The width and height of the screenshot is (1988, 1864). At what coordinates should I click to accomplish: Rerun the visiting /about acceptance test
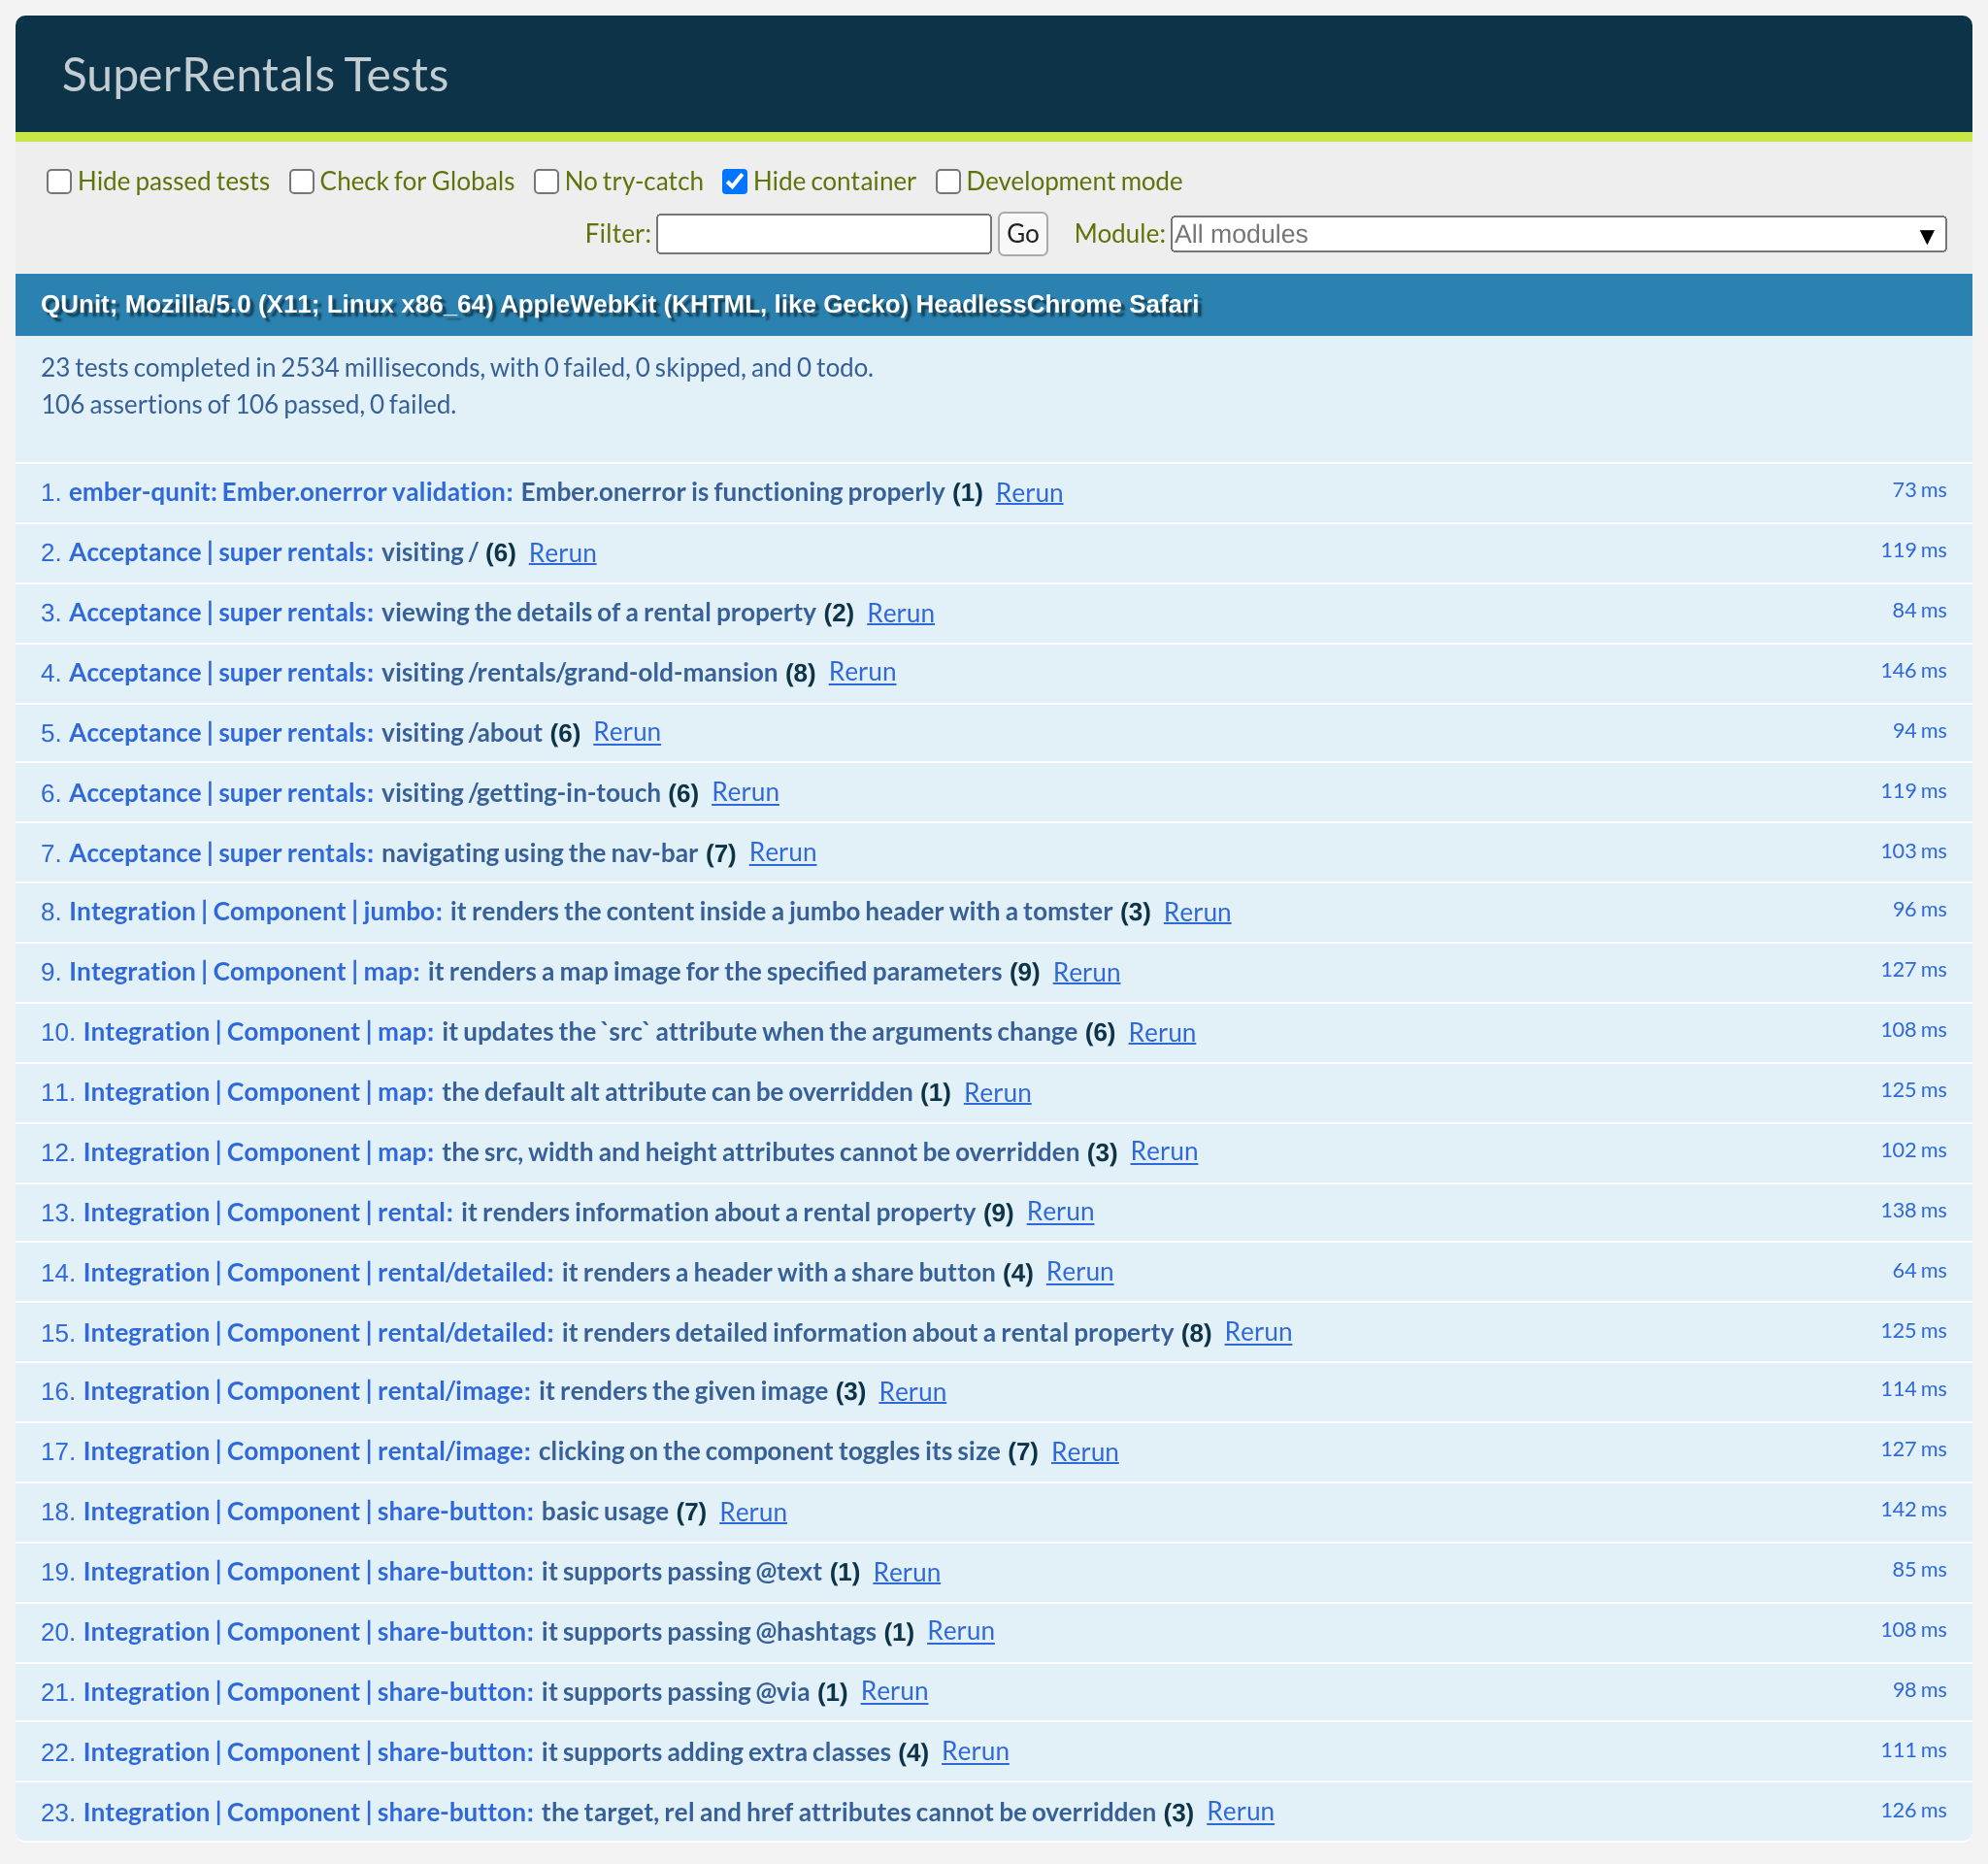(627, 733)
